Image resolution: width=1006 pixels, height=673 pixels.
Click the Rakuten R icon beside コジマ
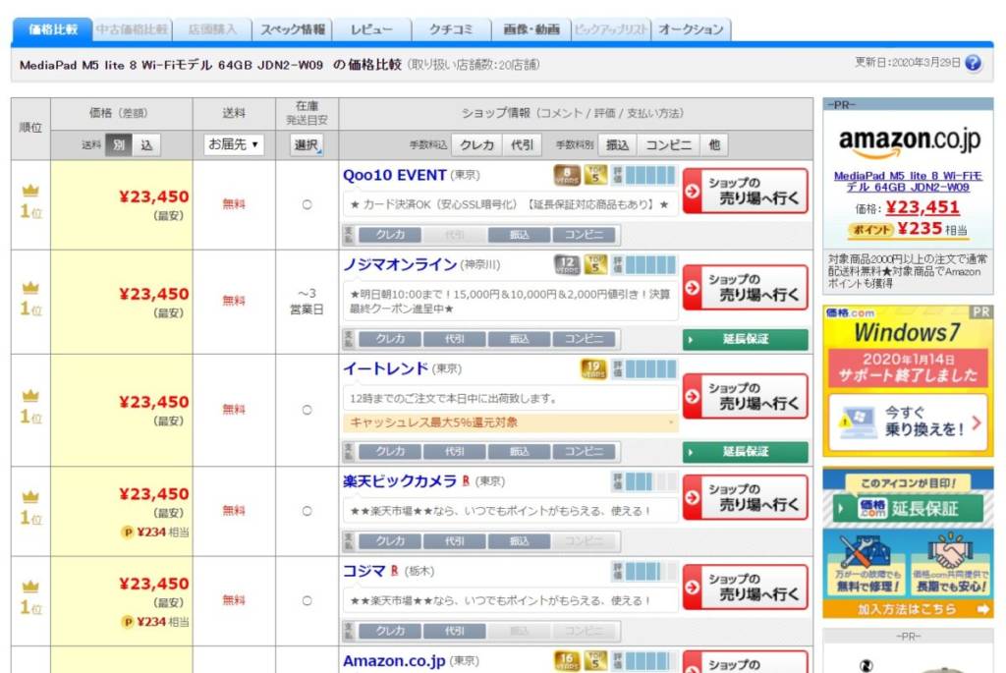point(395,571)
